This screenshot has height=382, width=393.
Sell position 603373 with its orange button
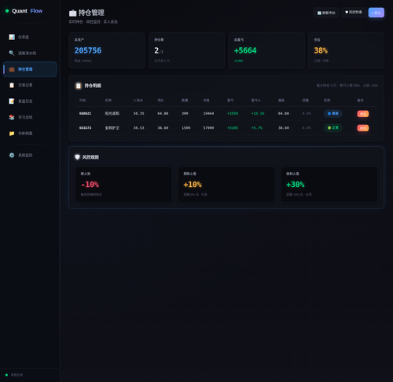363,128
